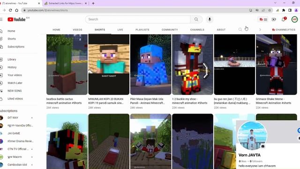300x169 pixels.
Task: Click the address bar URL
Action: pos(48,10)
